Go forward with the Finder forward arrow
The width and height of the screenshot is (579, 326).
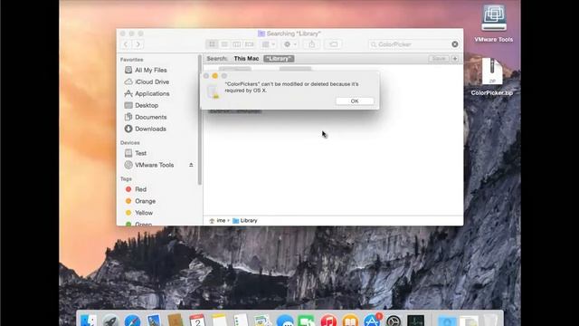[x=138, y=44]
